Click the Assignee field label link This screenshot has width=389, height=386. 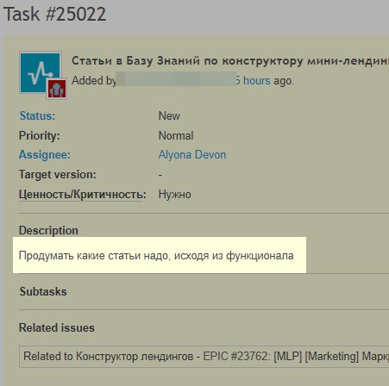45,155
